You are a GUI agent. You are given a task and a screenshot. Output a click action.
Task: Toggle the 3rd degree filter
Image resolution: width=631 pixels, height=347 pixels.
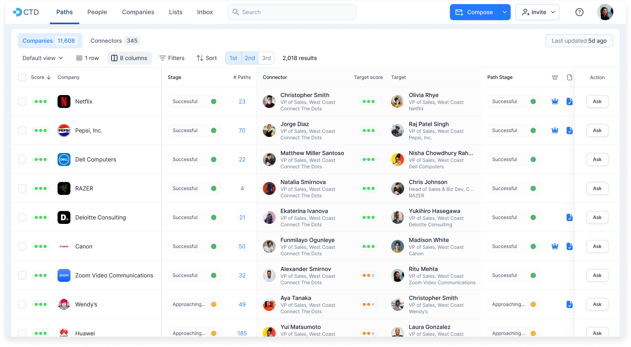click(266, 58)
